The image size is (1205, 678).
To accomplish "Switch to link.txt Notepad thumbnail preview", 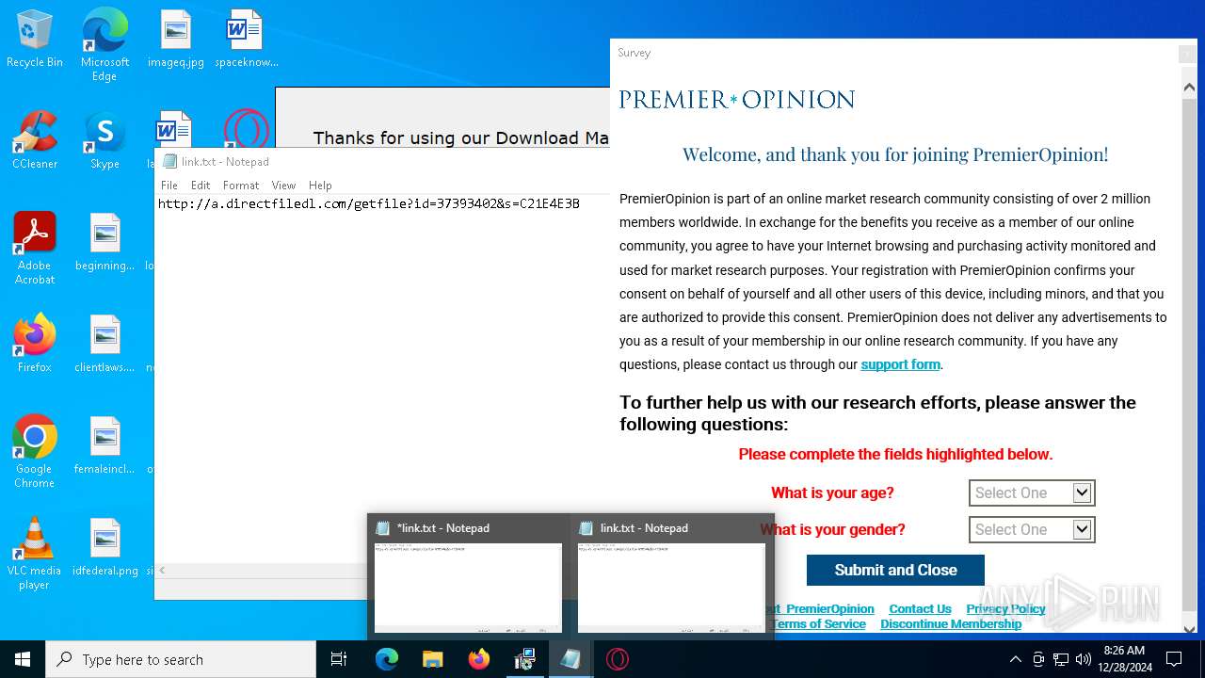I will 671,577.
